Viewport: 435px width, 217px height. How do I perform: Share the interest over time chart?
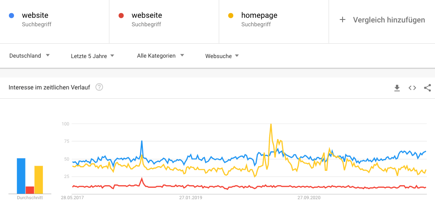pos(427,88)
